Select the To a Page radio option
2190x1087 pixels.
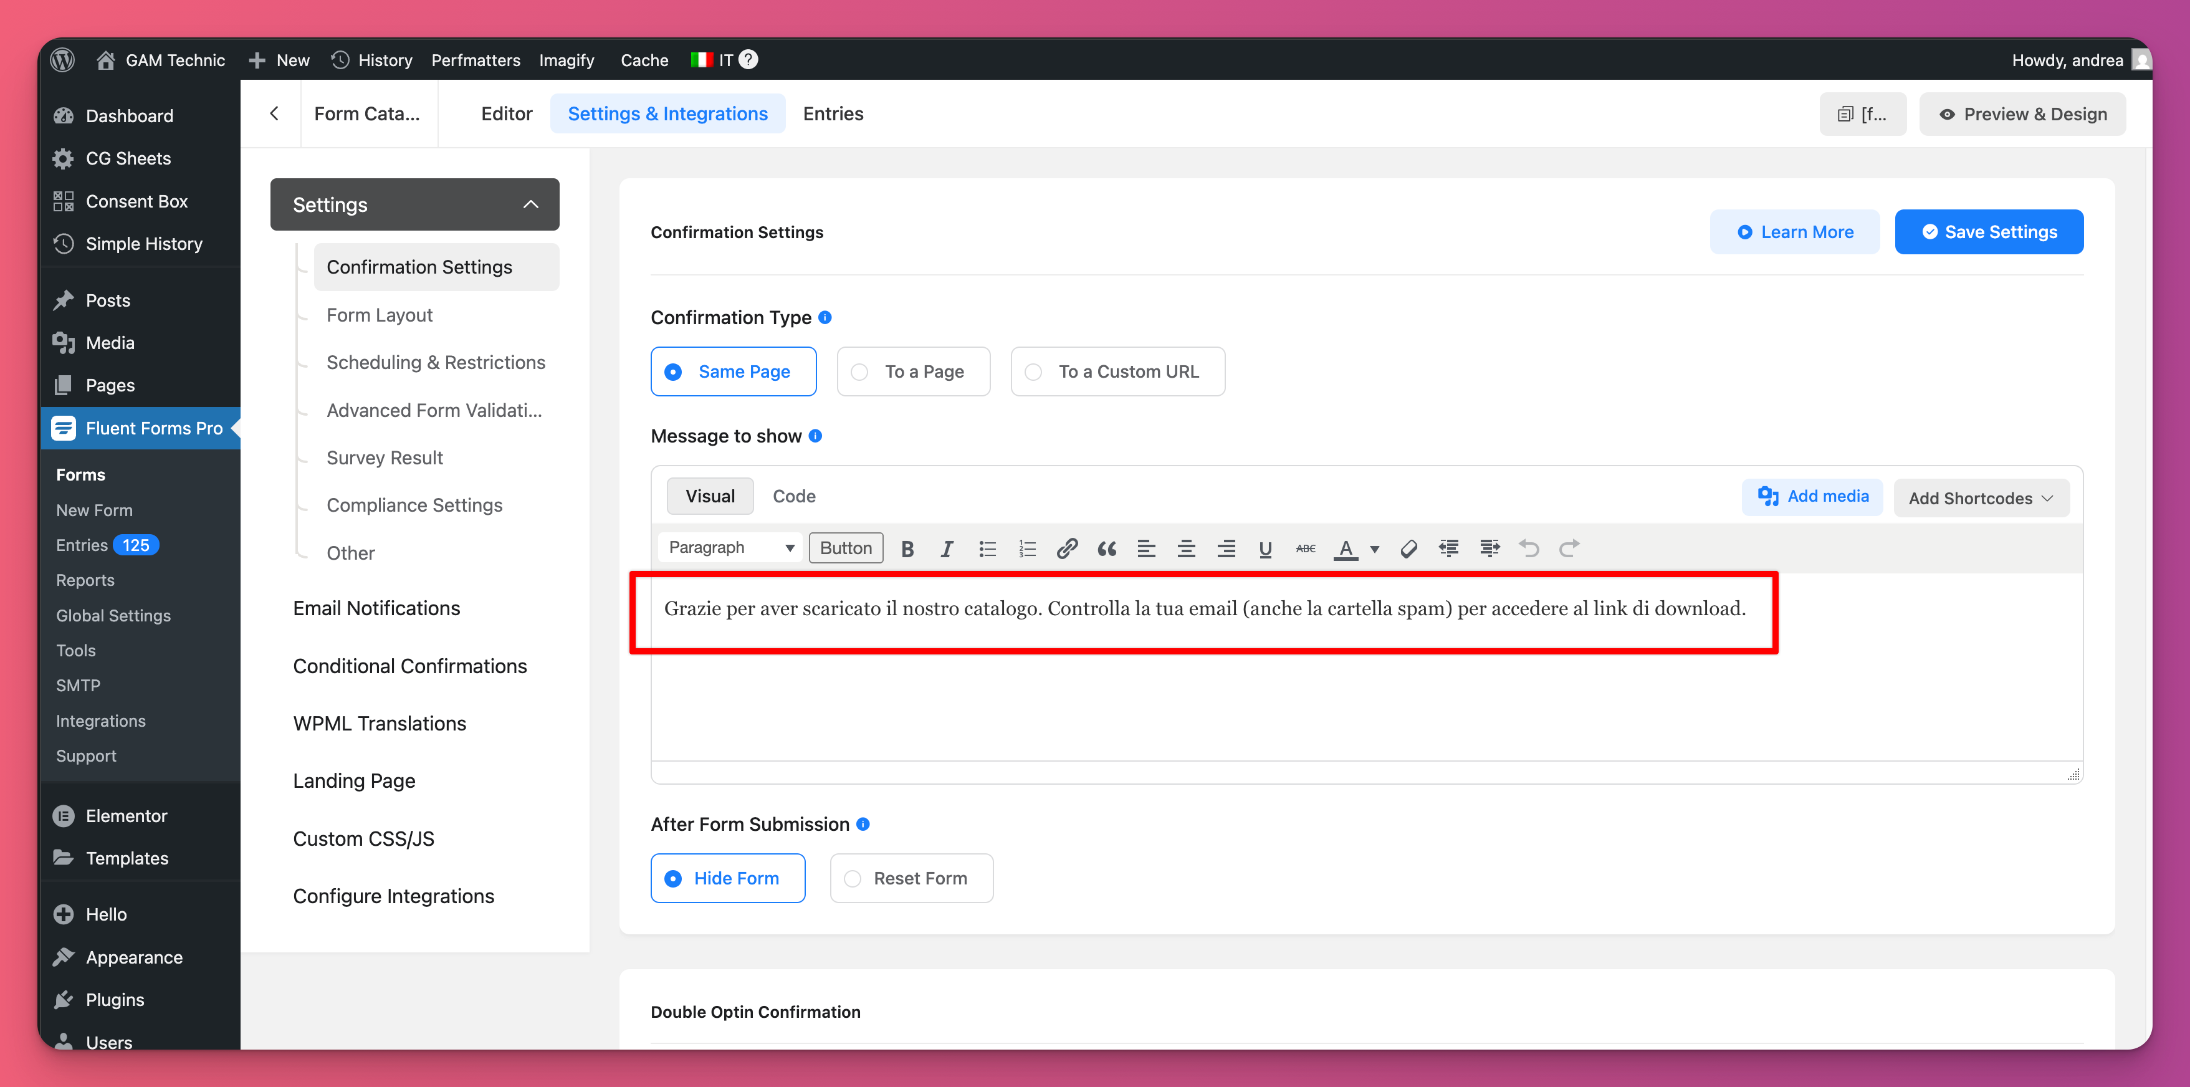[913, 371]
